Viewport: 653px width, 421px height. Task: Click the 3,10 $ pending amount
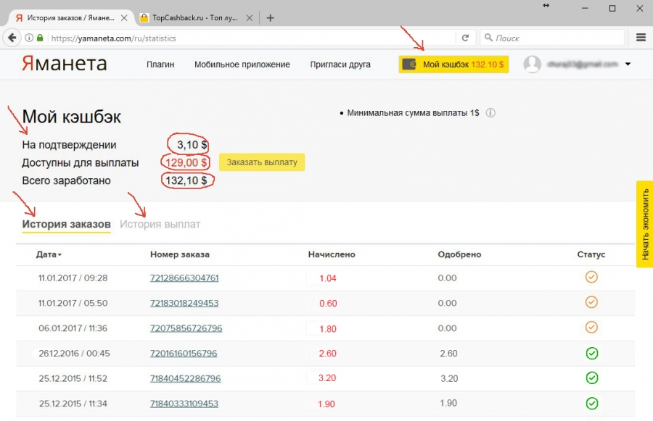192,145
